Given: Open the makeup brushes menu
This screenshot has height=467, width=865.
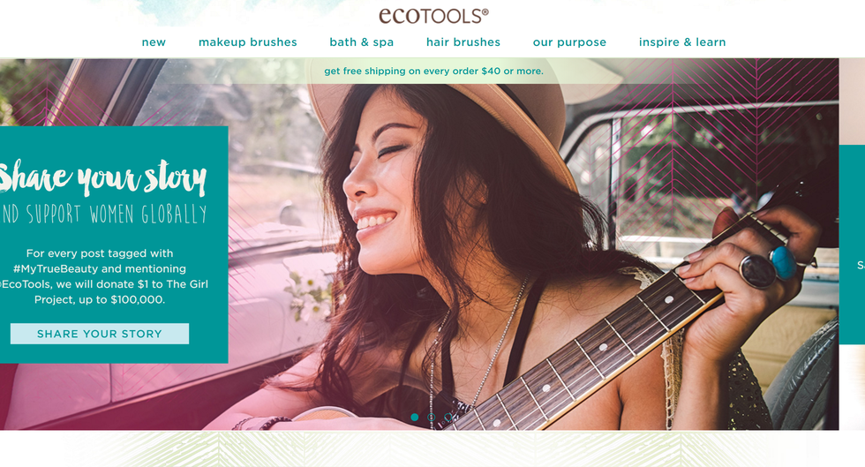Looking at the screenshot, I should (x=248, y=42).
